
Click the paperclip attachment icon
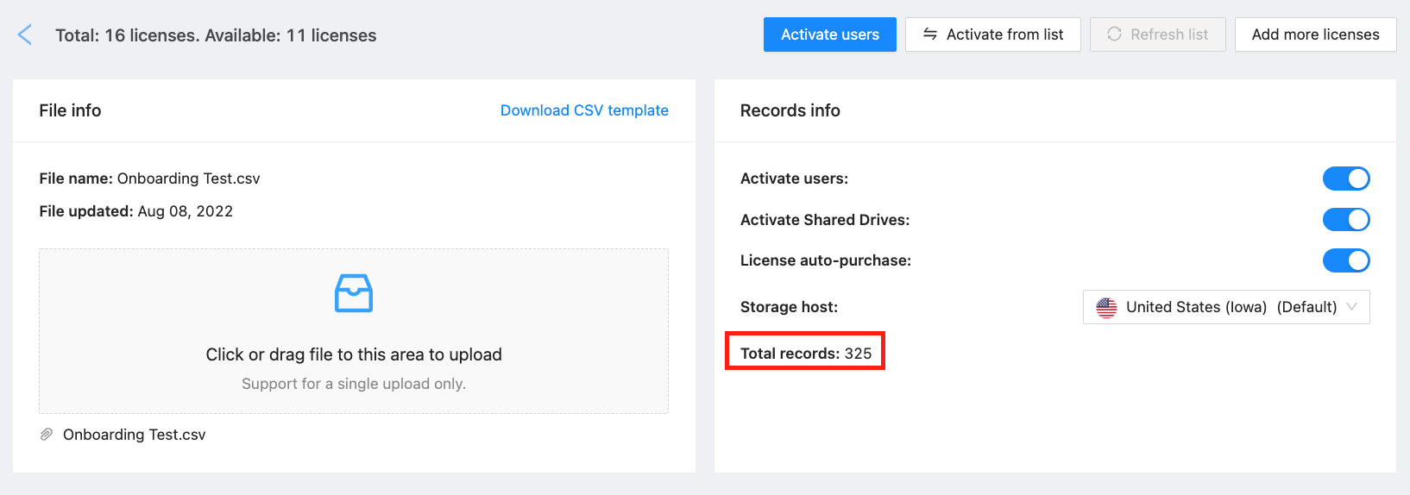coord(47,435)
